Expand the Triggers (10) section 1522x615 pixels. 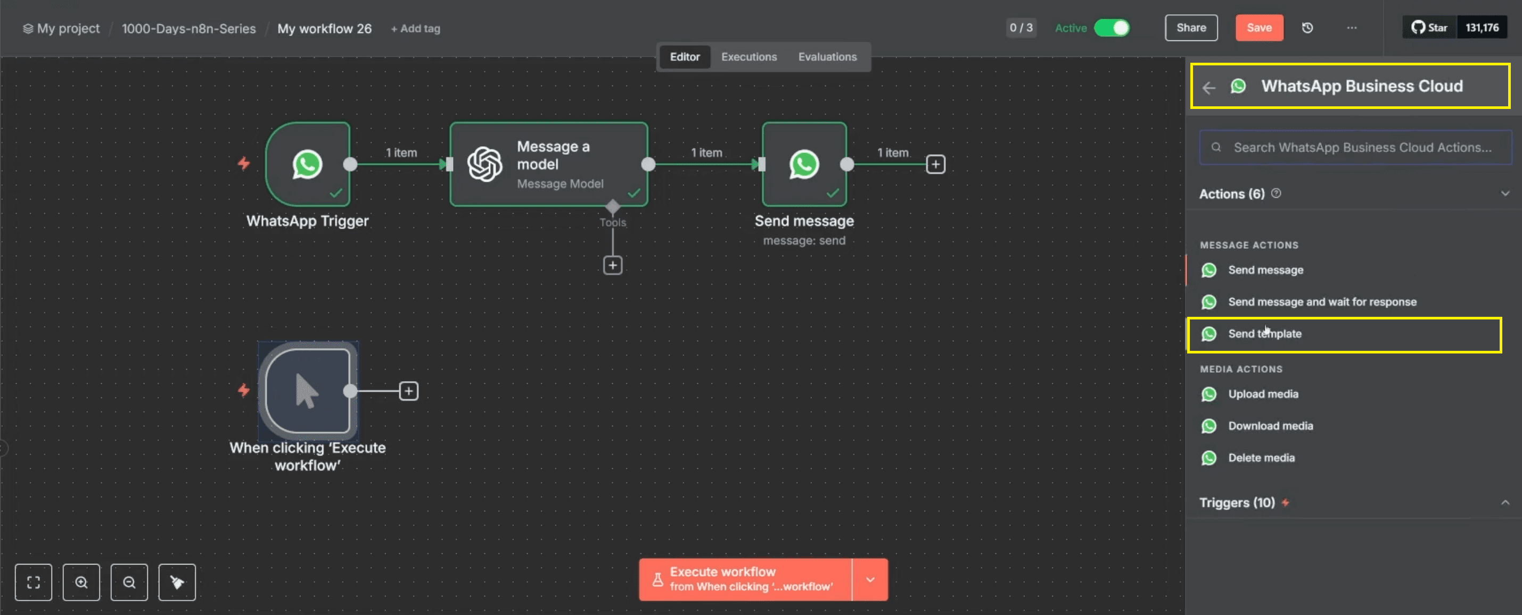[x=1504, y=503]
